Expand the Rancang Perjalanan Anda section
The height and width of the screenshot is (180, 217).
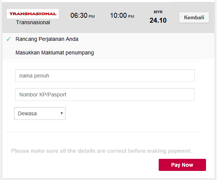click(x=108, y=39)
